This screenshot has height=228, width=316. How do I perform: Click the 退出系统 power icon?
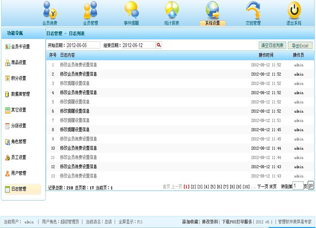pos(294,12)
